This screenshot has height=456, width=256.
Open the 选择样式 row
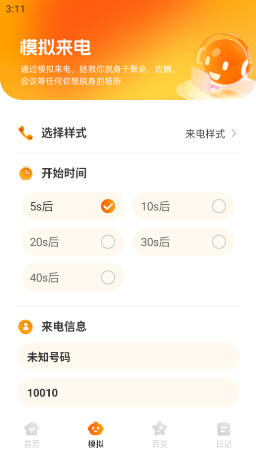point(128,133)
